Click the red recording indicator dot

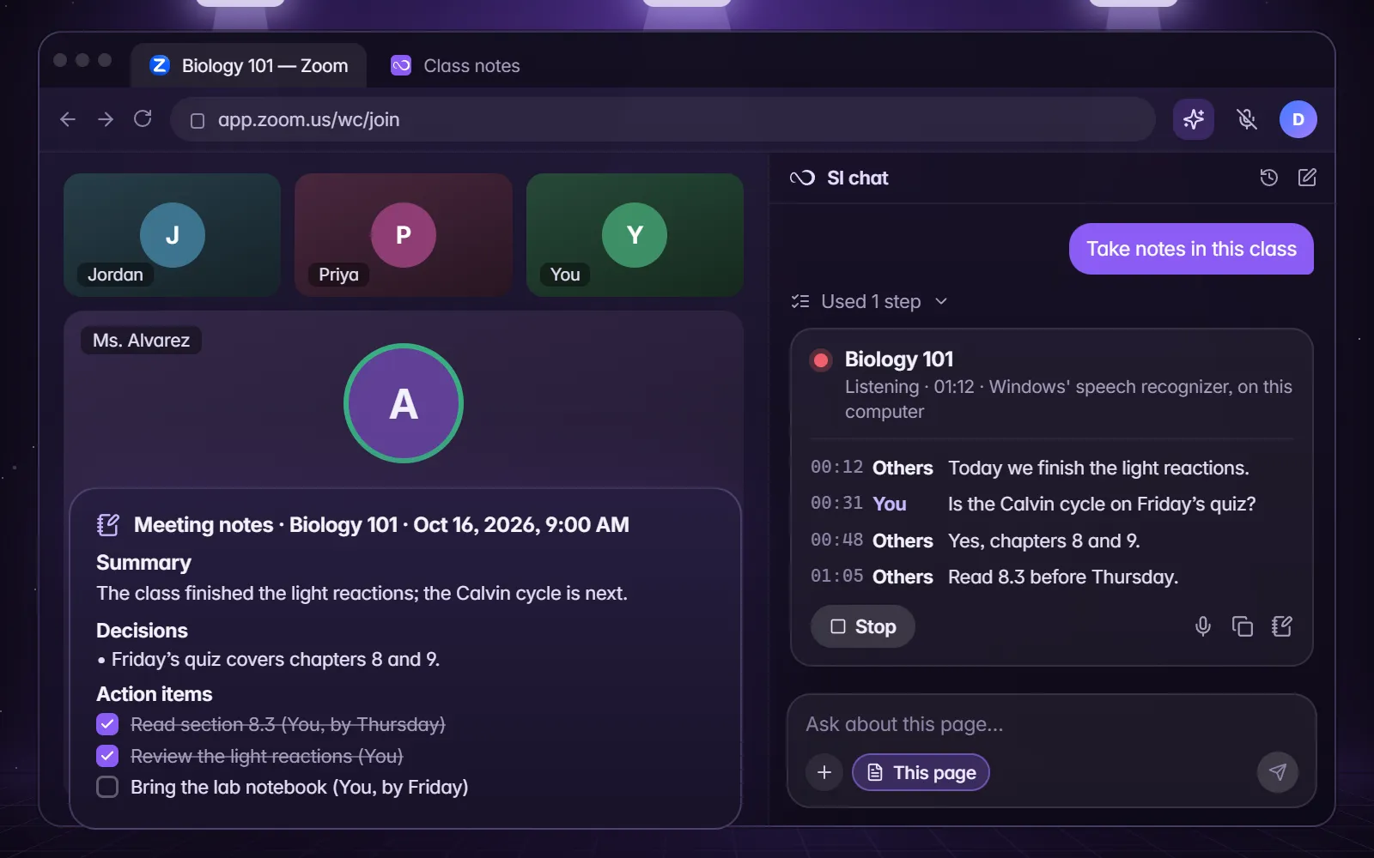coord(821,360)
